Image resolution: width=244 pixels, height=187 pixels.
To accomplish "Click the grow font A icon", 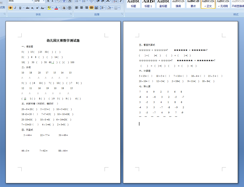I will tap(48, 1).
